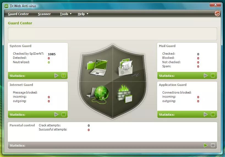Click the green Guard Center page title
The image size is (225, 157).
pyautogui.click(x=20, y=23)
